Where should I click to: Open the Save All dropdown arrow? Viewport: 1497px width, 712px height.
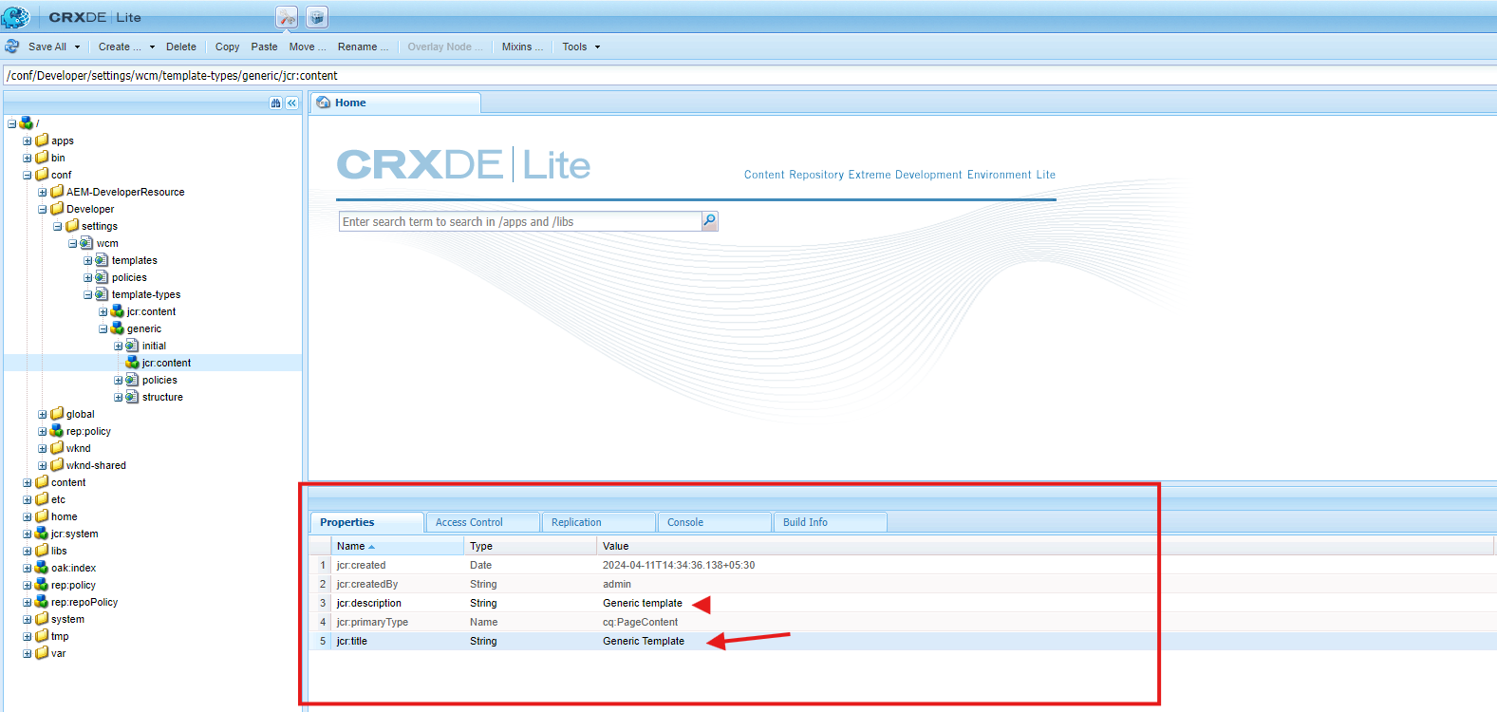click(78, 47)
